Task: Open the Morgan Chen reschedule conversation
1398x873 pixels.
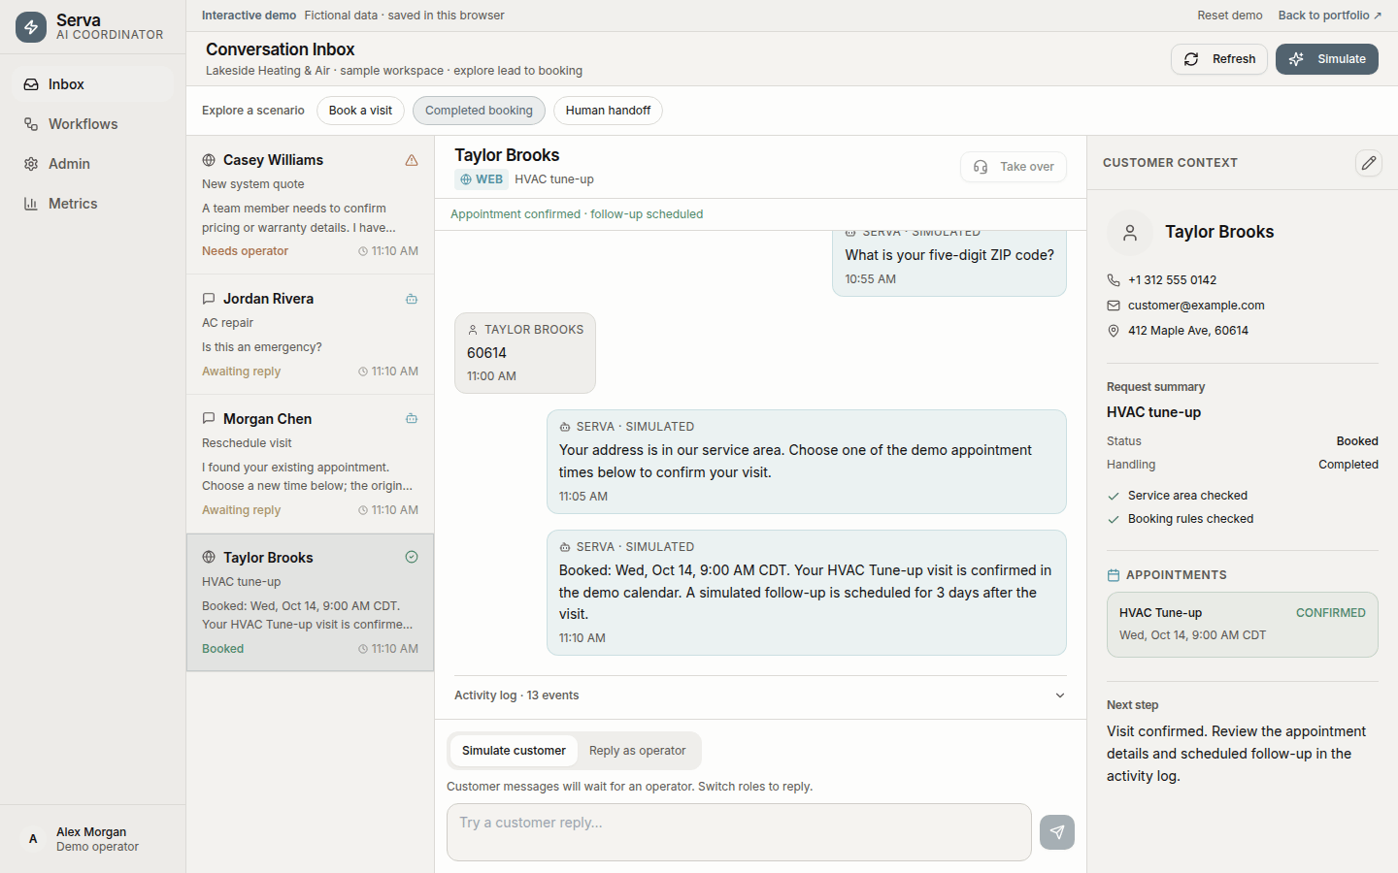Action: [x=311, y=465]
